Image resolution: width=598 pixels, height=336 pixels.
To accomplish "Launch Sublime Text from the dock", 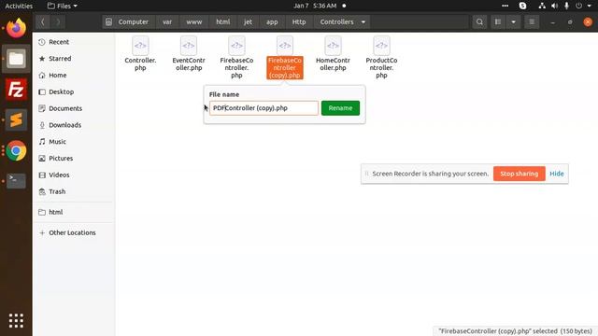I will coord(16,120).
